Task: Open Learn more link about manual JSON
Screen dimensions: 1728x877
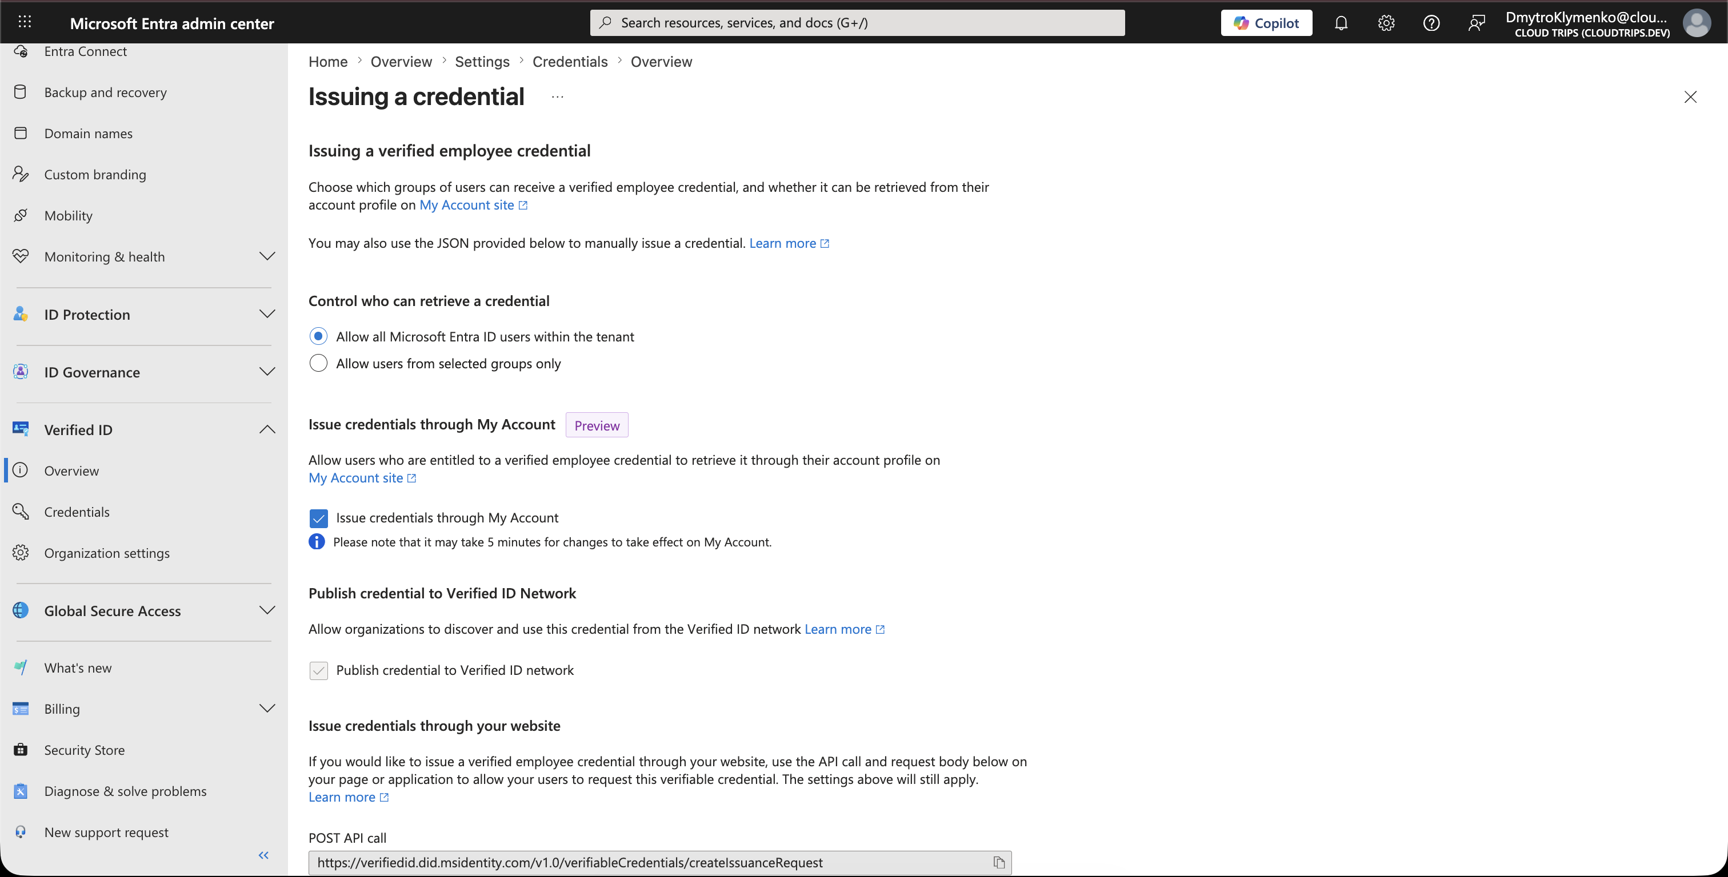Action: [790, 243]
